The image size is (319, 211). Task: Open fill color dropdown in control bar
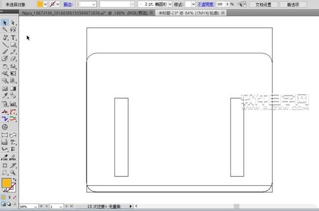click(45, 4)
